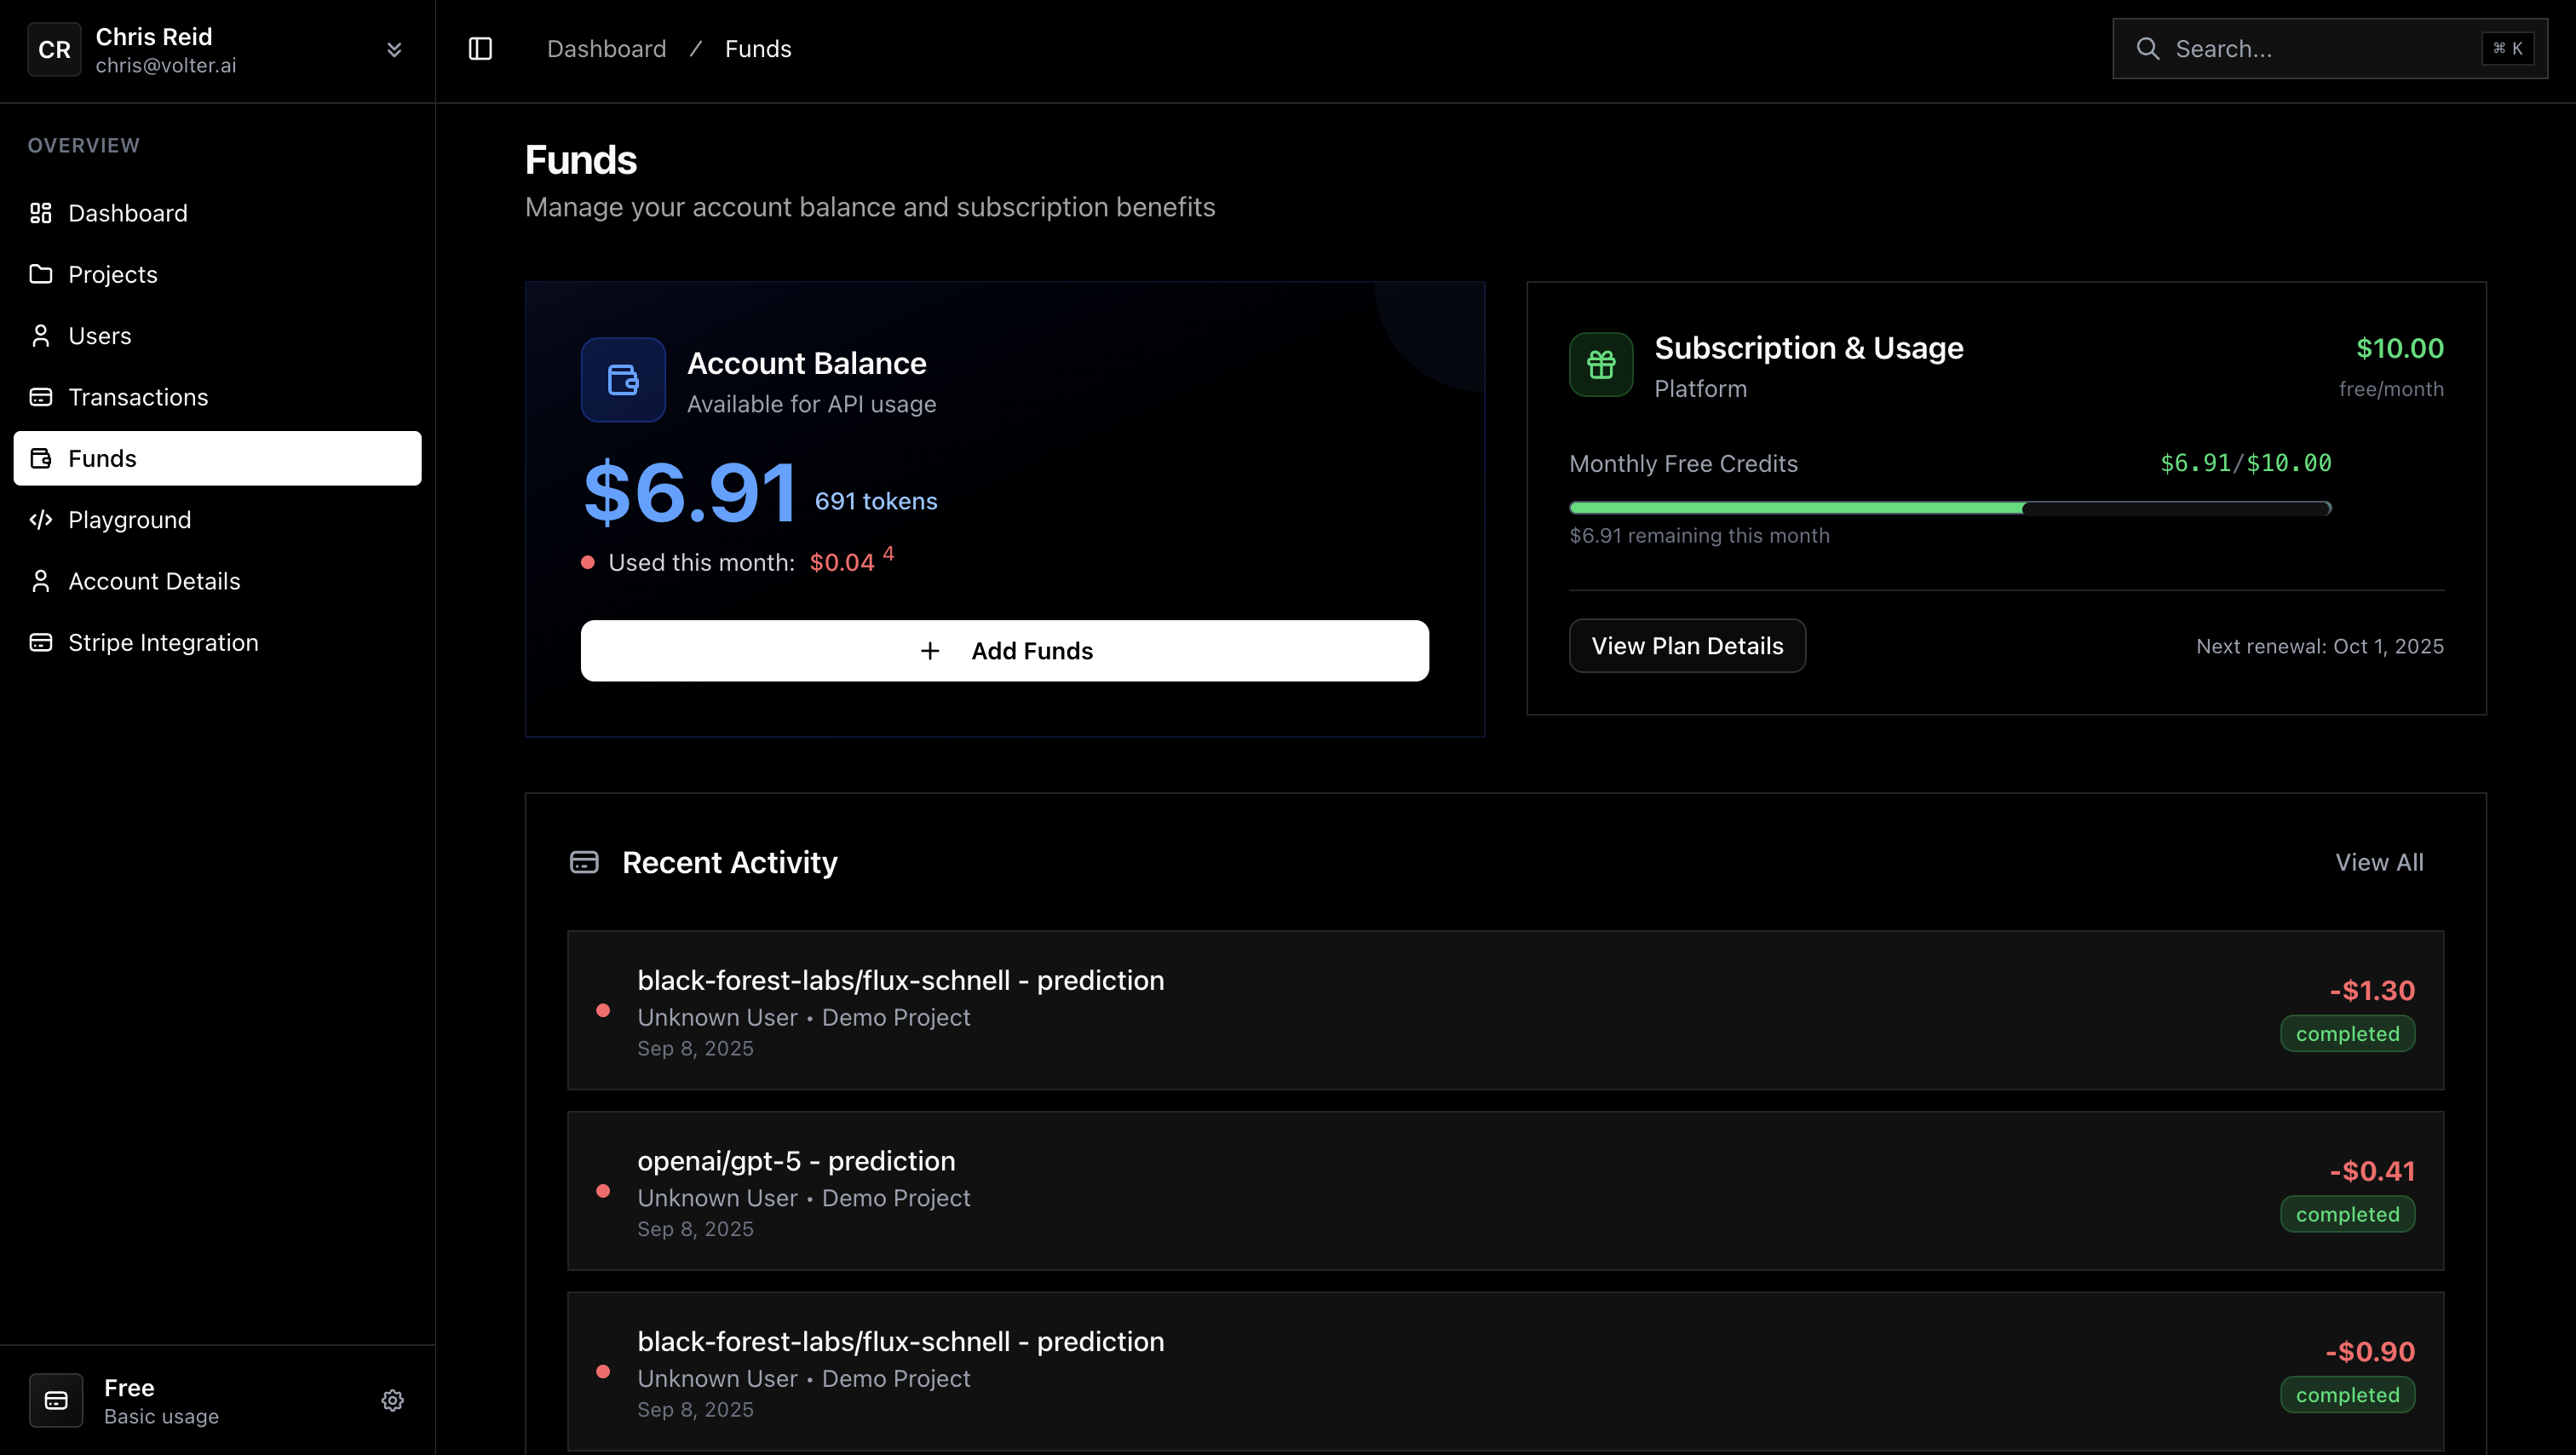Click the $6.91/$10.00 credits value
Image resolution: width=2576 pixels, height=1455 pixels.
[x=2246, y=463]
